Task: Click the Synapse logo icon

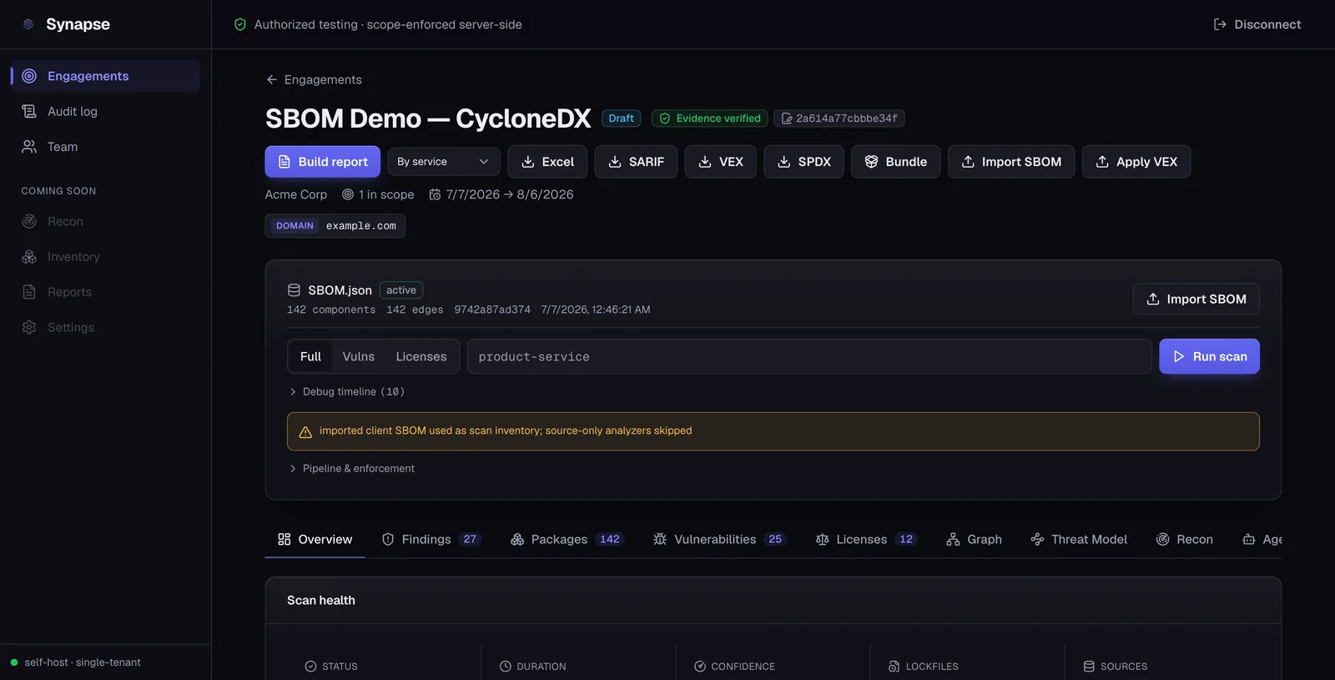Action: [x=28, y=24]
